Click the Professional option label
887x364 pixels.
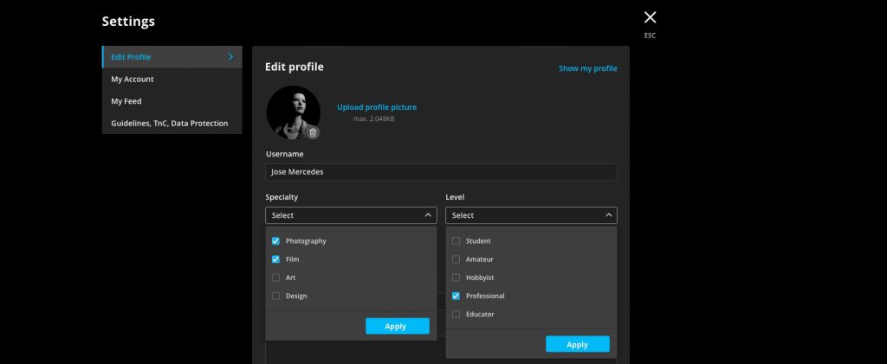click(x=485, y=296)
